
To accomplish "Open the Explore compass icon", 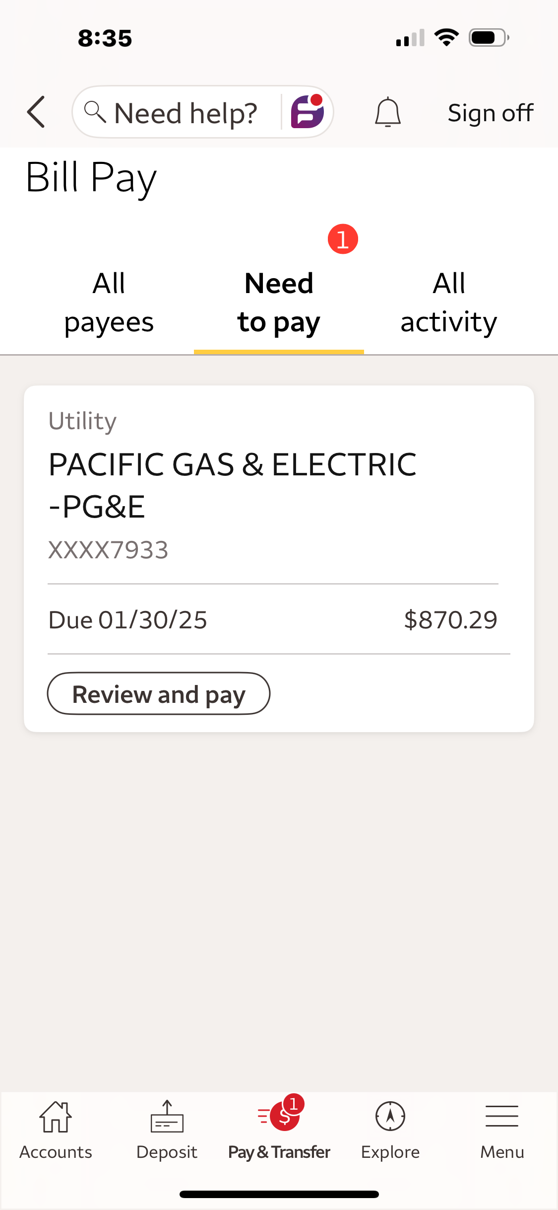I will point(390,1118).
